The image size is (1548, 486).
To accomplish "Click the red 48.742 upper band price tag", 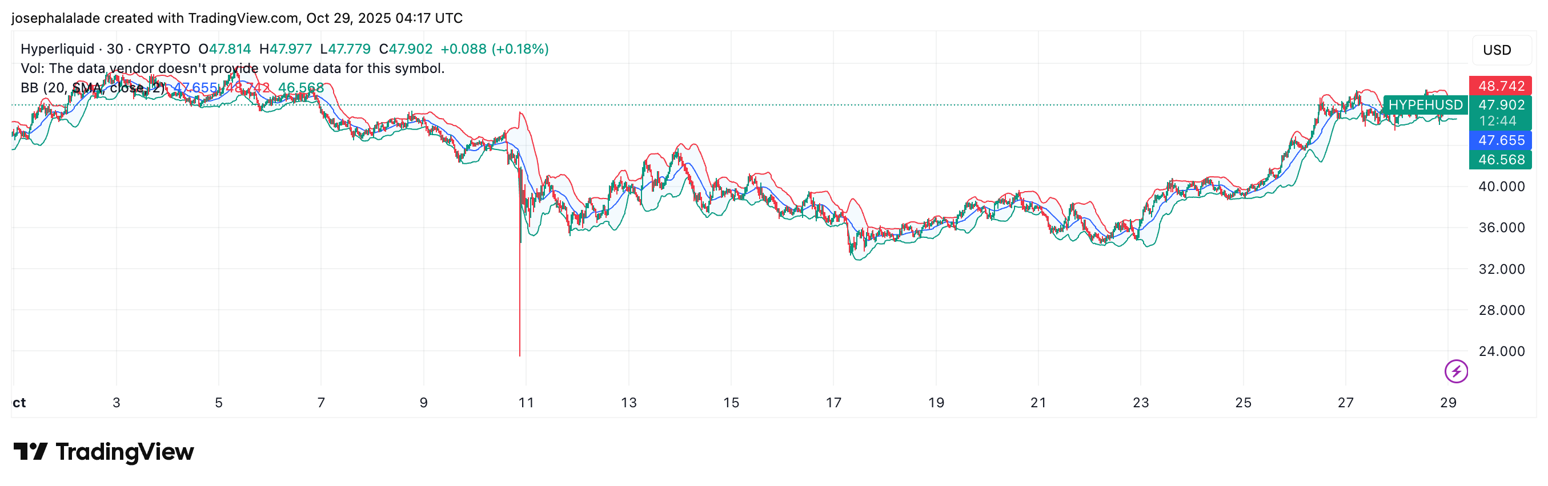I will [1501, 86].
